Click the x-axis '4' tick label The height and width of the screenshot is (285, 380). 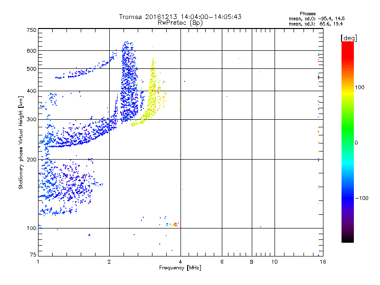tap(180, 262)
